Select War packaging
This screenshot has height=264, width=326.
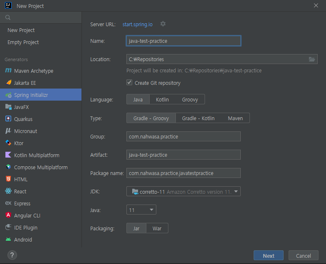(x=157, y=228)
